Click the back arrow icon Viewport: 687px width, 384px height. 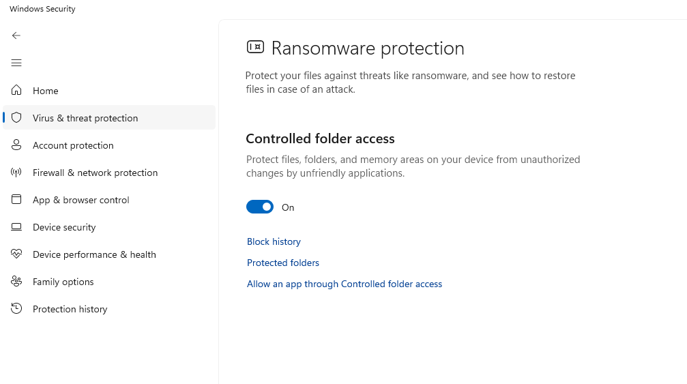coord(16,35)
